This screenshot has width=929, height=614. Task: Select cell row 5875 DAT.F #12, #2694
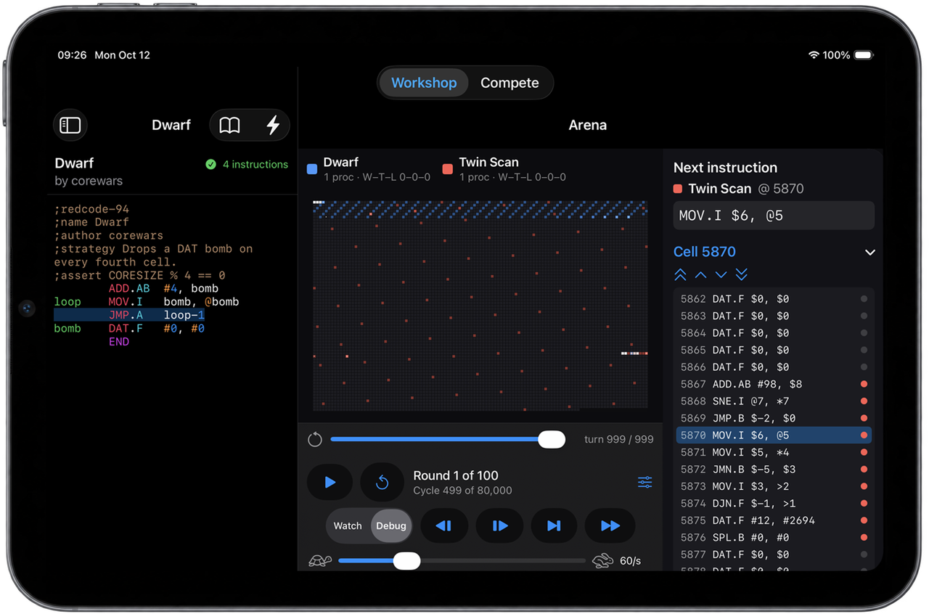(x=774, y=520)
